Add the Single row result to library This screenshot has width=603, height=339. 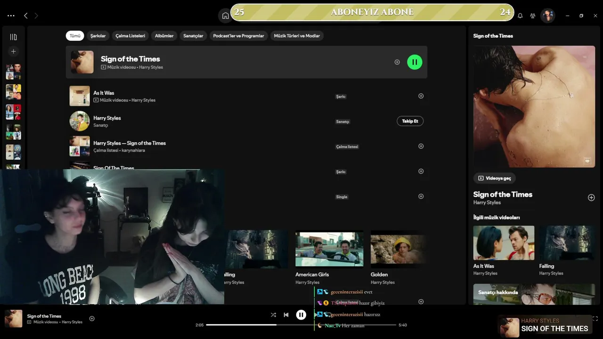(421, 196)
